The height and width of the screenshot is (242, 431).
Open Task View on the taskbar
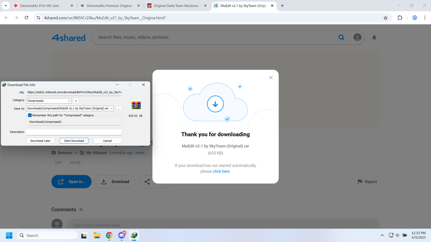(x=84, y=235)
